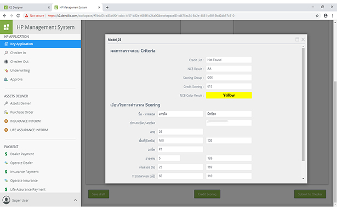The image size is (337, 210).
Task: Bookmark this page with the star
Action: (317, 16)
